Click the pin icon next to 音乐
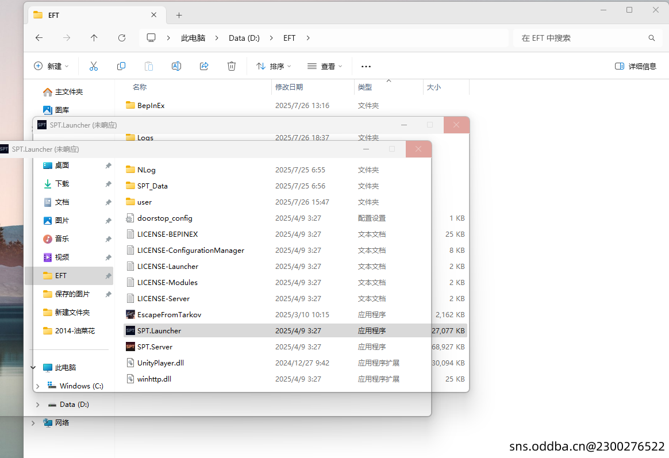Image resolution: width=669 pixels, height=458 pixels. pyautogui.click(x=109, y=239)
